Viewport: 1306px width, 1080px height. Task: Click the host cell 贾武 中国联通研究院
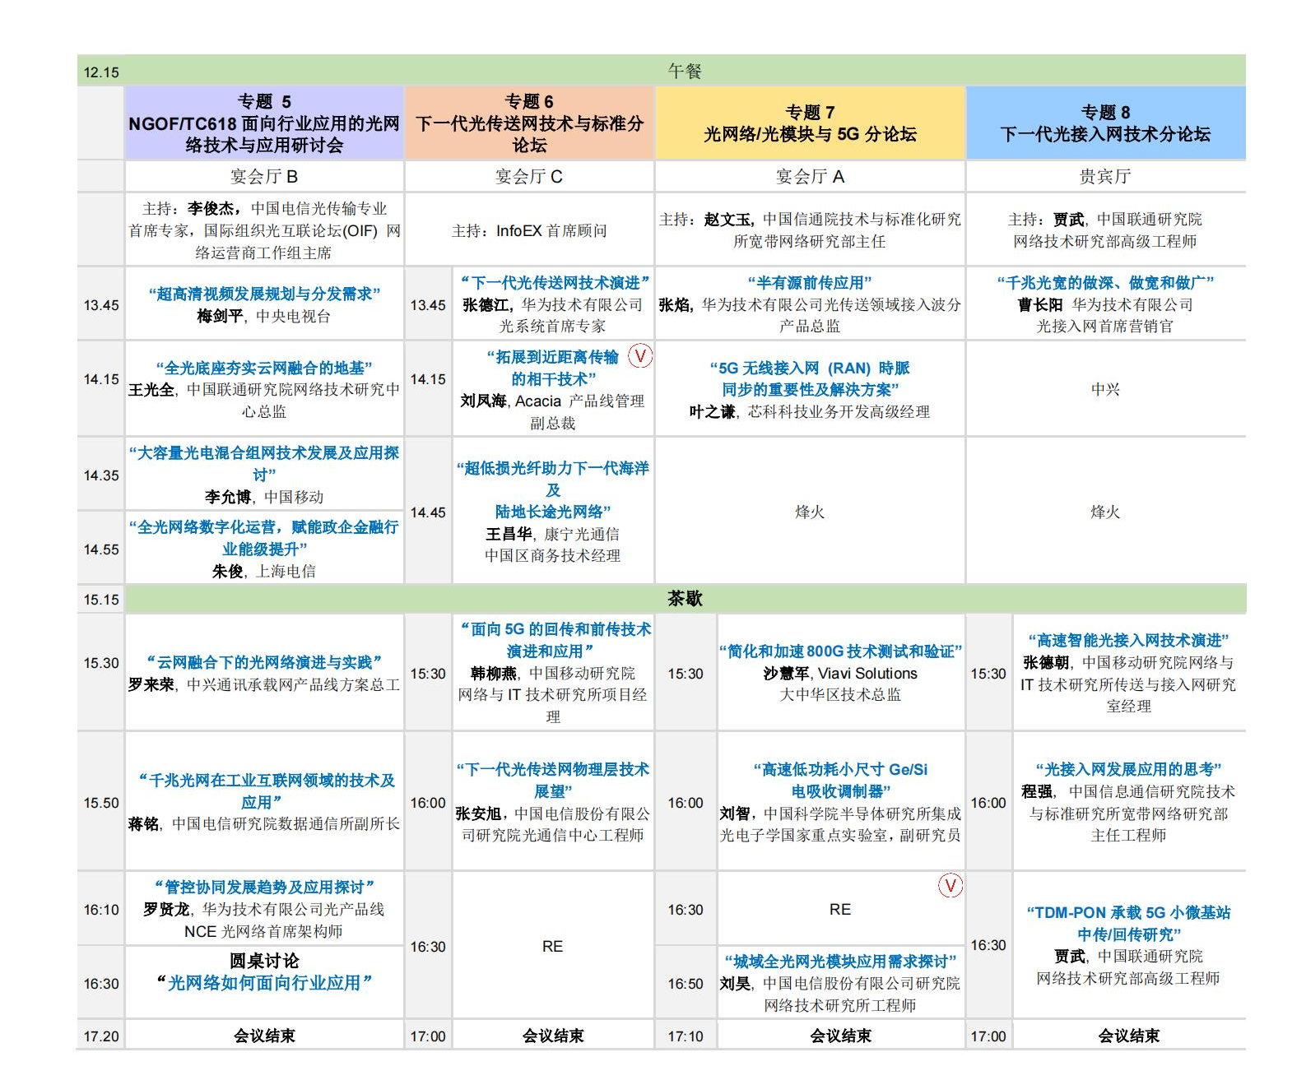click(1105, 230)
